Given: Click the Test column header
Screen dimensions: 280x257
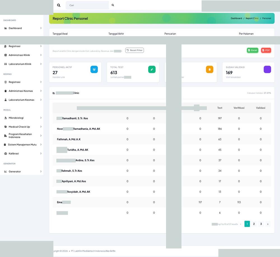Looking at the screenshot, I should pyautogui.click(x=220, y=108).
